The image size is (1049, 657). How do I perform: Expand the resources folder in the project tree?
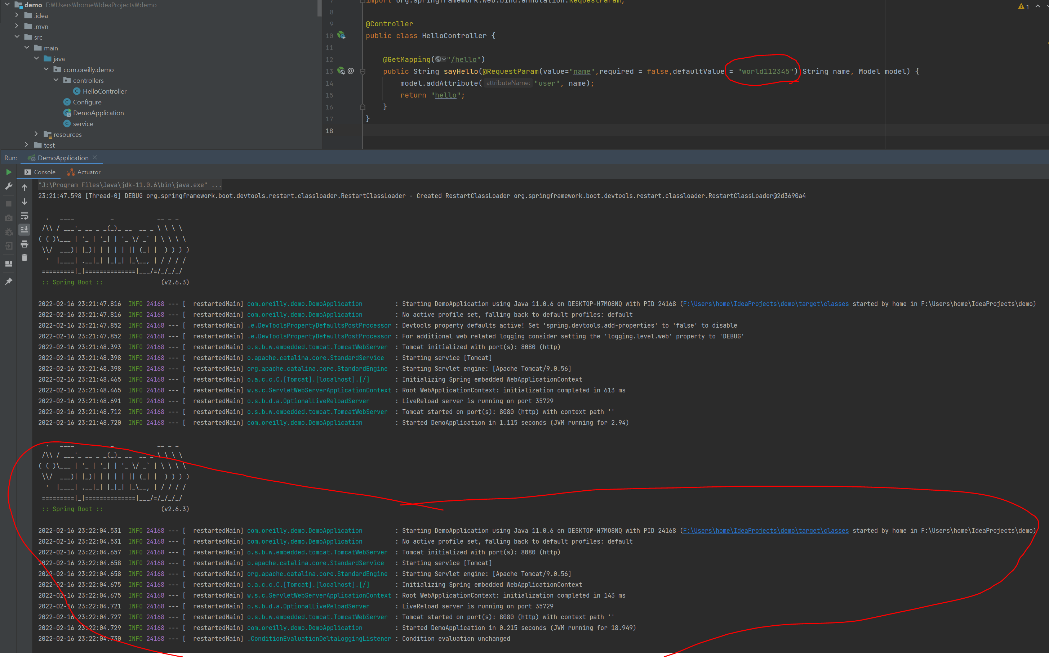point(36,134)
